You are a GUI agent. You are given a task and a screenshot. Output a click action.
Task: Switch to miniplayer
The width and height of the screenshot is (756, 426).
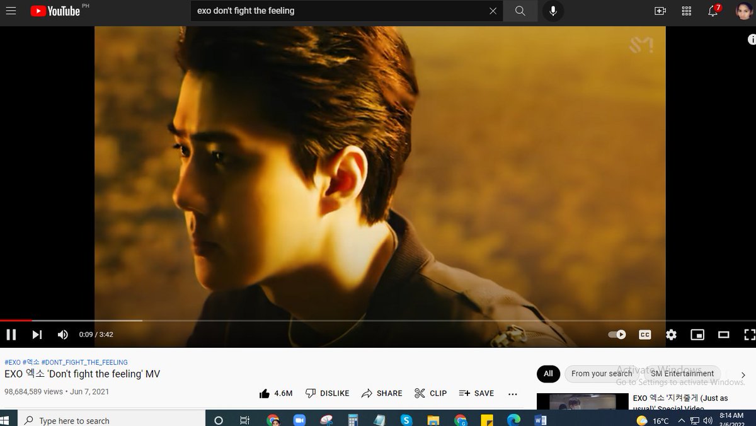[697, 335]
